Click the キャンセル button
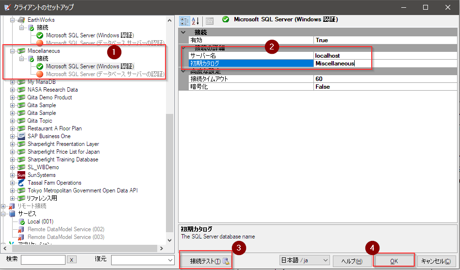460x270 pixels. [436, 261]
